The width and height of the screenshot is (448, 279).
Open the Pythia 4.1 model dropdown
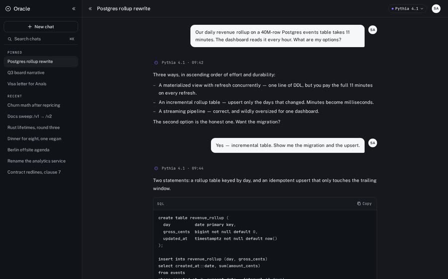(x=407, y=8)
